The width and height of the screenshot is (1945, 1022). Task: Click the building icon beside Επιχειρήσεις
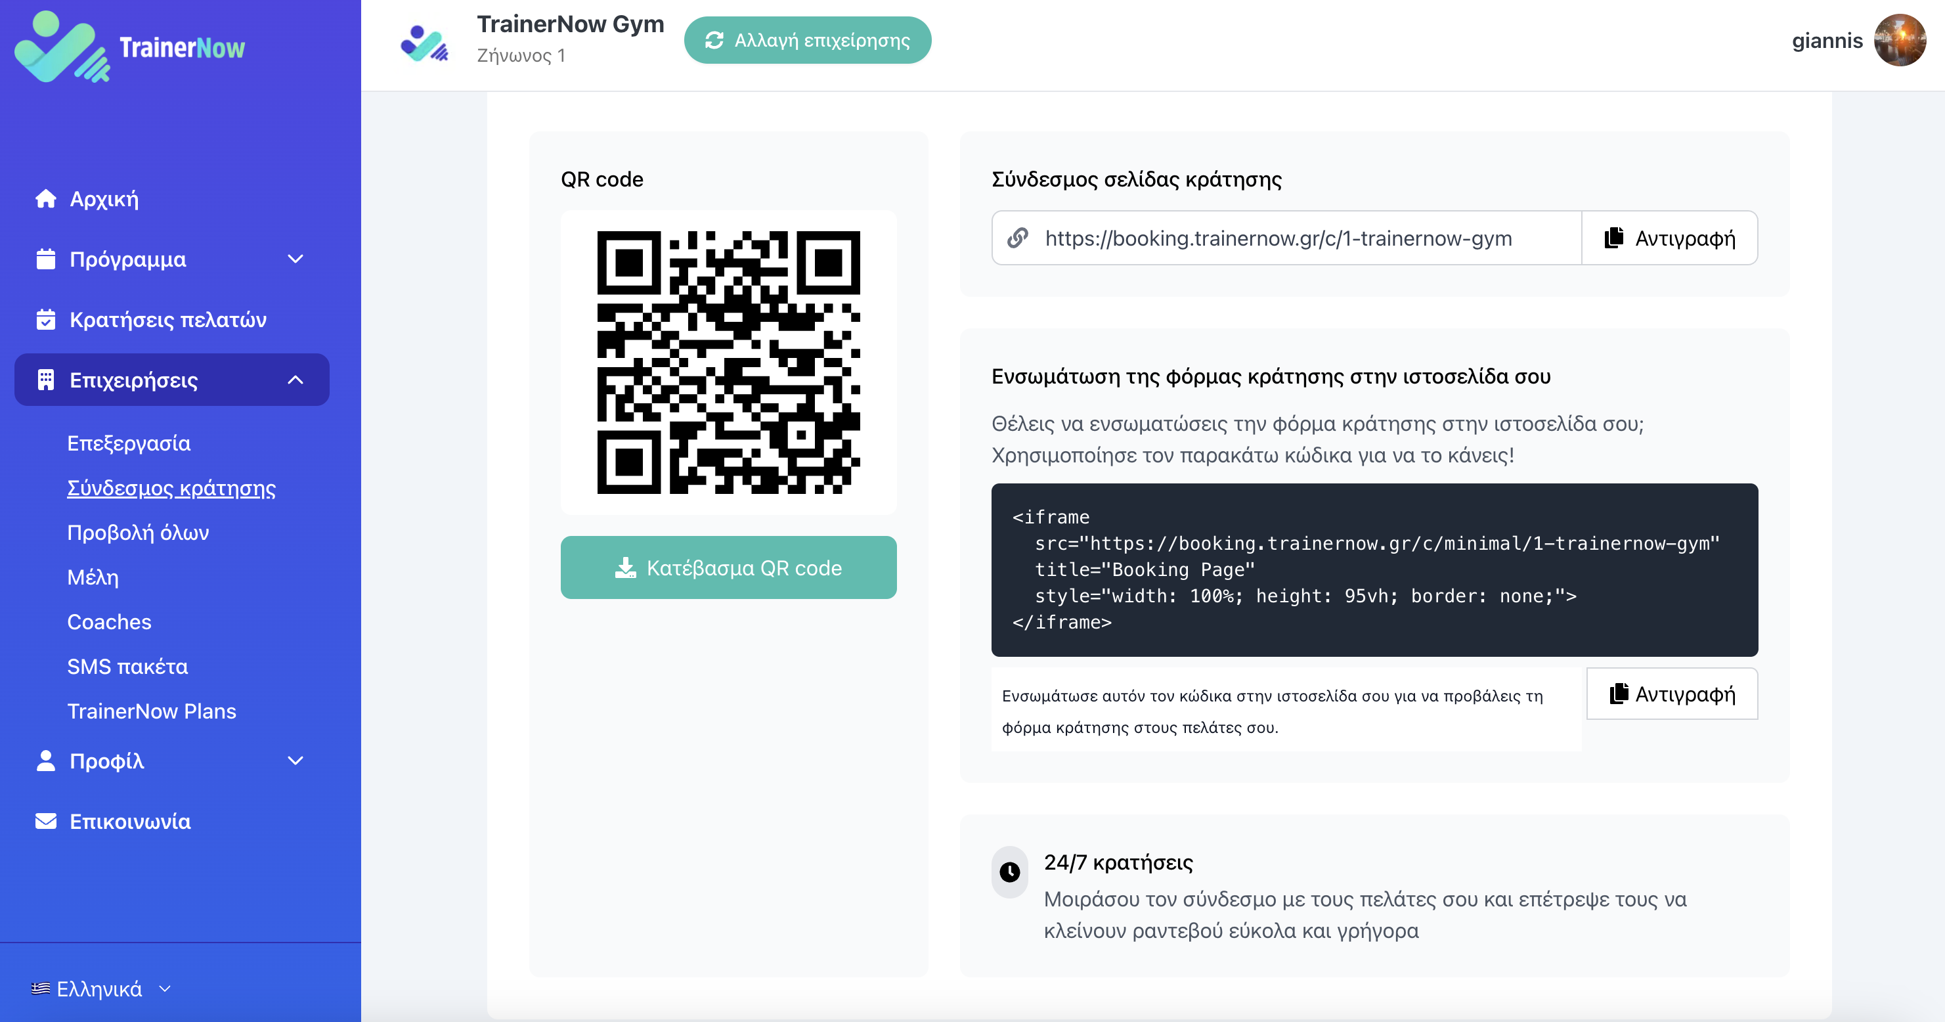[x=46, y=380]
